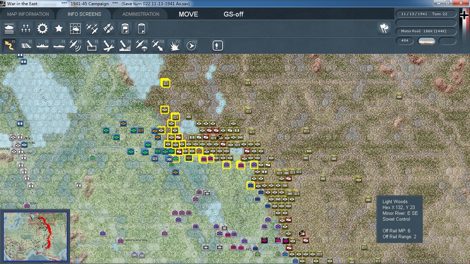Click the Soviet Control line in popup

pyautogui.click(x=396, y=219)
